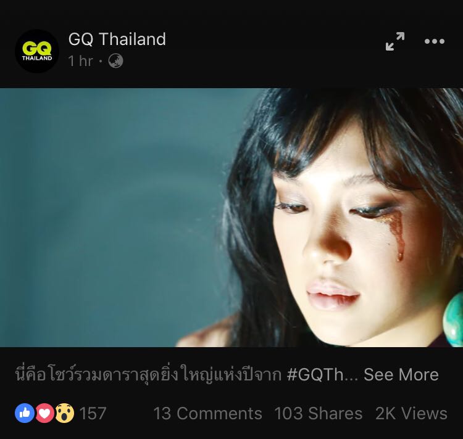Tap the yellow Wow reaction emoji
The height and width of the screenshot is (439, 463).
(65, 413)
